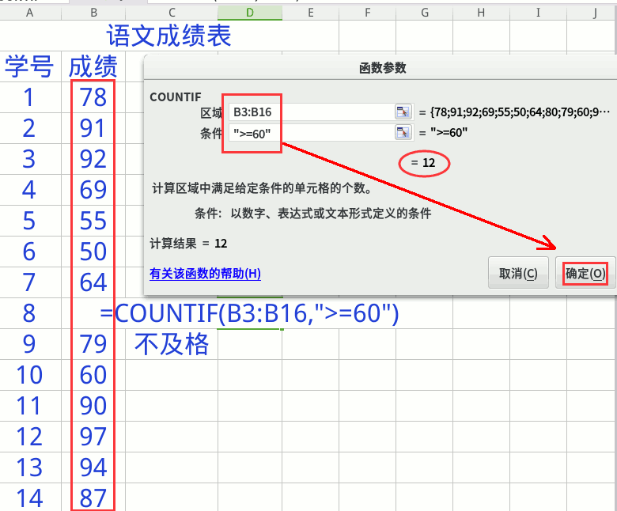Click the cell with score 78
This screenshot has width=617, height=511.
[x=93, y=97]
